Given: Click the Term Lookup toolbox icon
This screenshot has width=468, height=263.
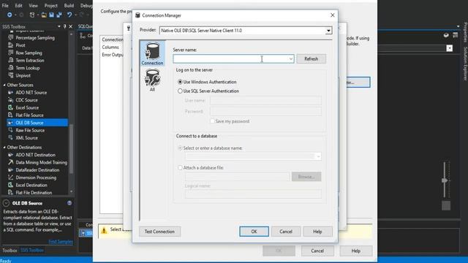Looking at the screenshot, I should tap(11, 68).
